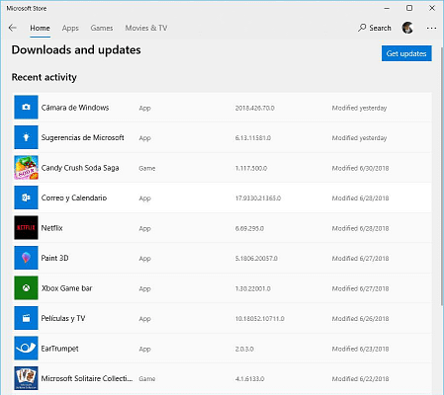Click version number 6.13.11581.0
The width and height of the screenshot is (444, 395).
(253, 138)
